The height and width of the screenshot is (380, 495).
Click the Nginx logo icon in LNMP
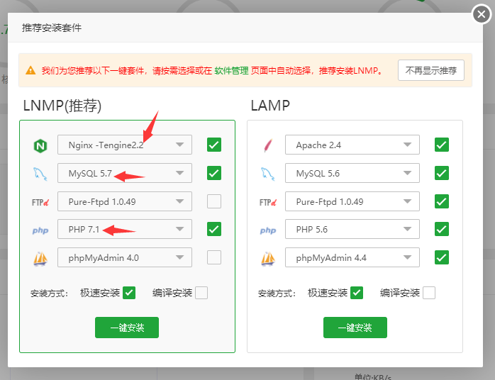click(40, 145)
